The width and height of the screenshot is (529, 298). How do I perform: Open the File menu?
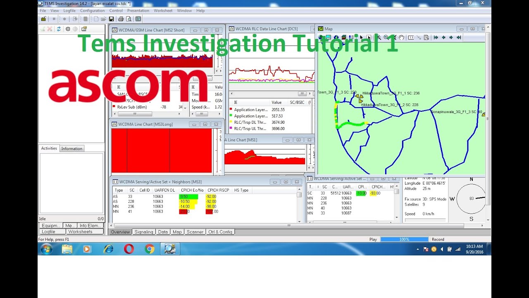click(x=43, y=10)
